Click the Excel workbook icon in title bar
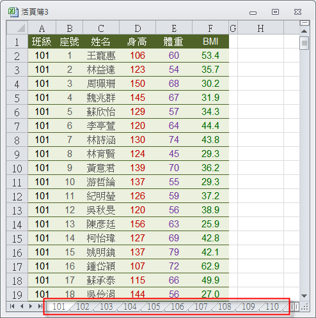The image size is (316, 318). click(x=13, y=12)
